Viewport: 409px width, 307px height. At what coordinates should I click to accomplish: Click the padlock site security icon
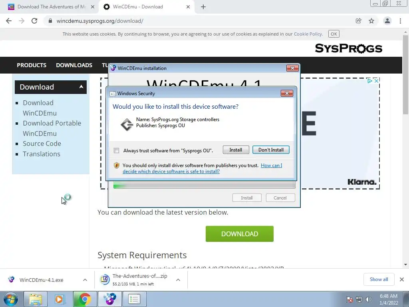50,21
